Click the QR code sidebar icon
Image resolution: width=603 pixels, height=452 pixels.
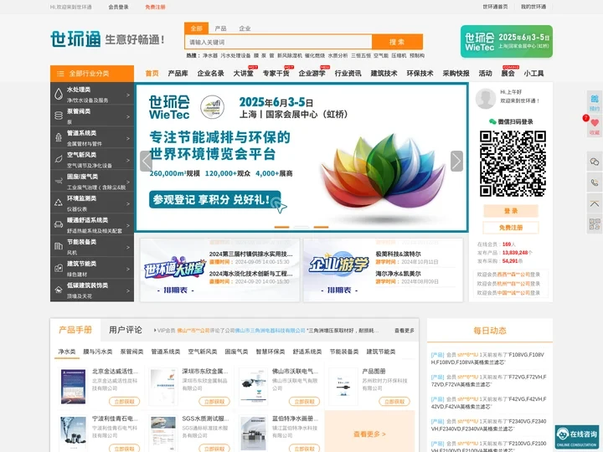coord(595,224)
